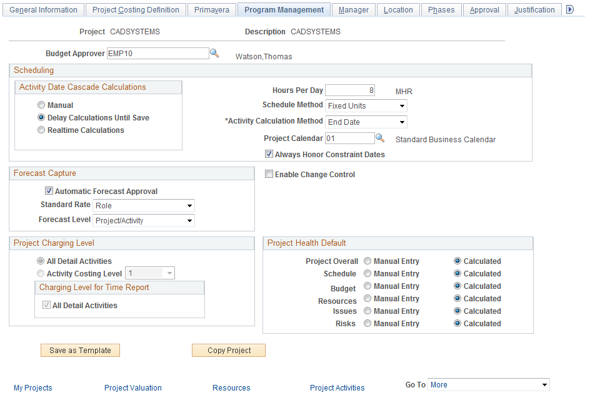Enable the Enable Change Control checkbox
Screen dimensions: 590x398
tap(269, 174)
